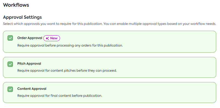Select the Pitch Approval title text
Viewport: 220px width, 108px height.
click(29, 64)
